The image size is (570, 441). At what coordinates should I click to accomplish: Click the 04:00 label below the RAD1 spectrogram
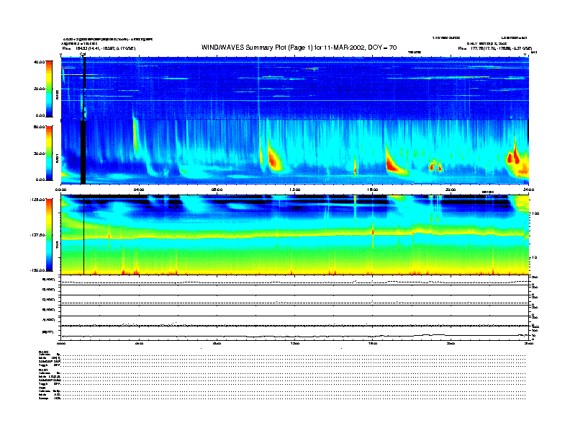point(139,190)
